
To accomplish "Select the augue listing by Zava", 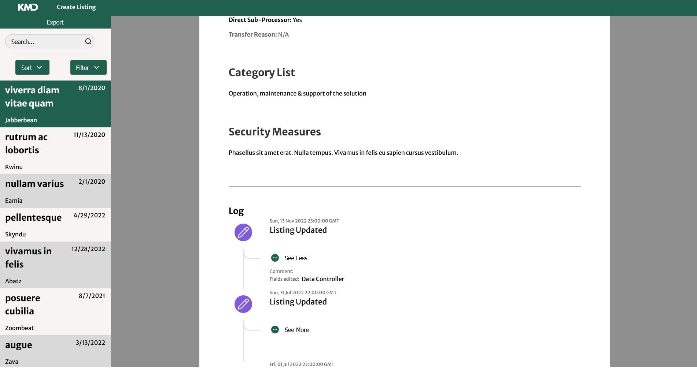I will coord(55,351).
